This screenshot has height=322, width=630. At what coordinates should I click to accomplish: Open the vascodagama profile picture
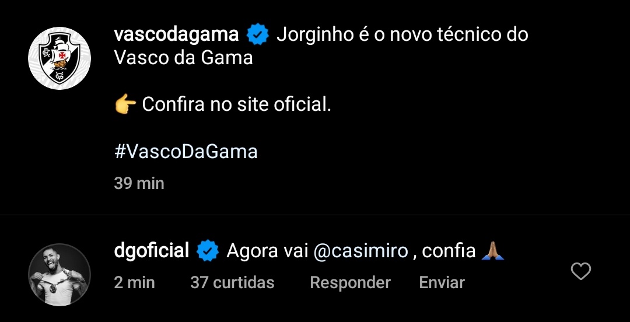[60, 58]
